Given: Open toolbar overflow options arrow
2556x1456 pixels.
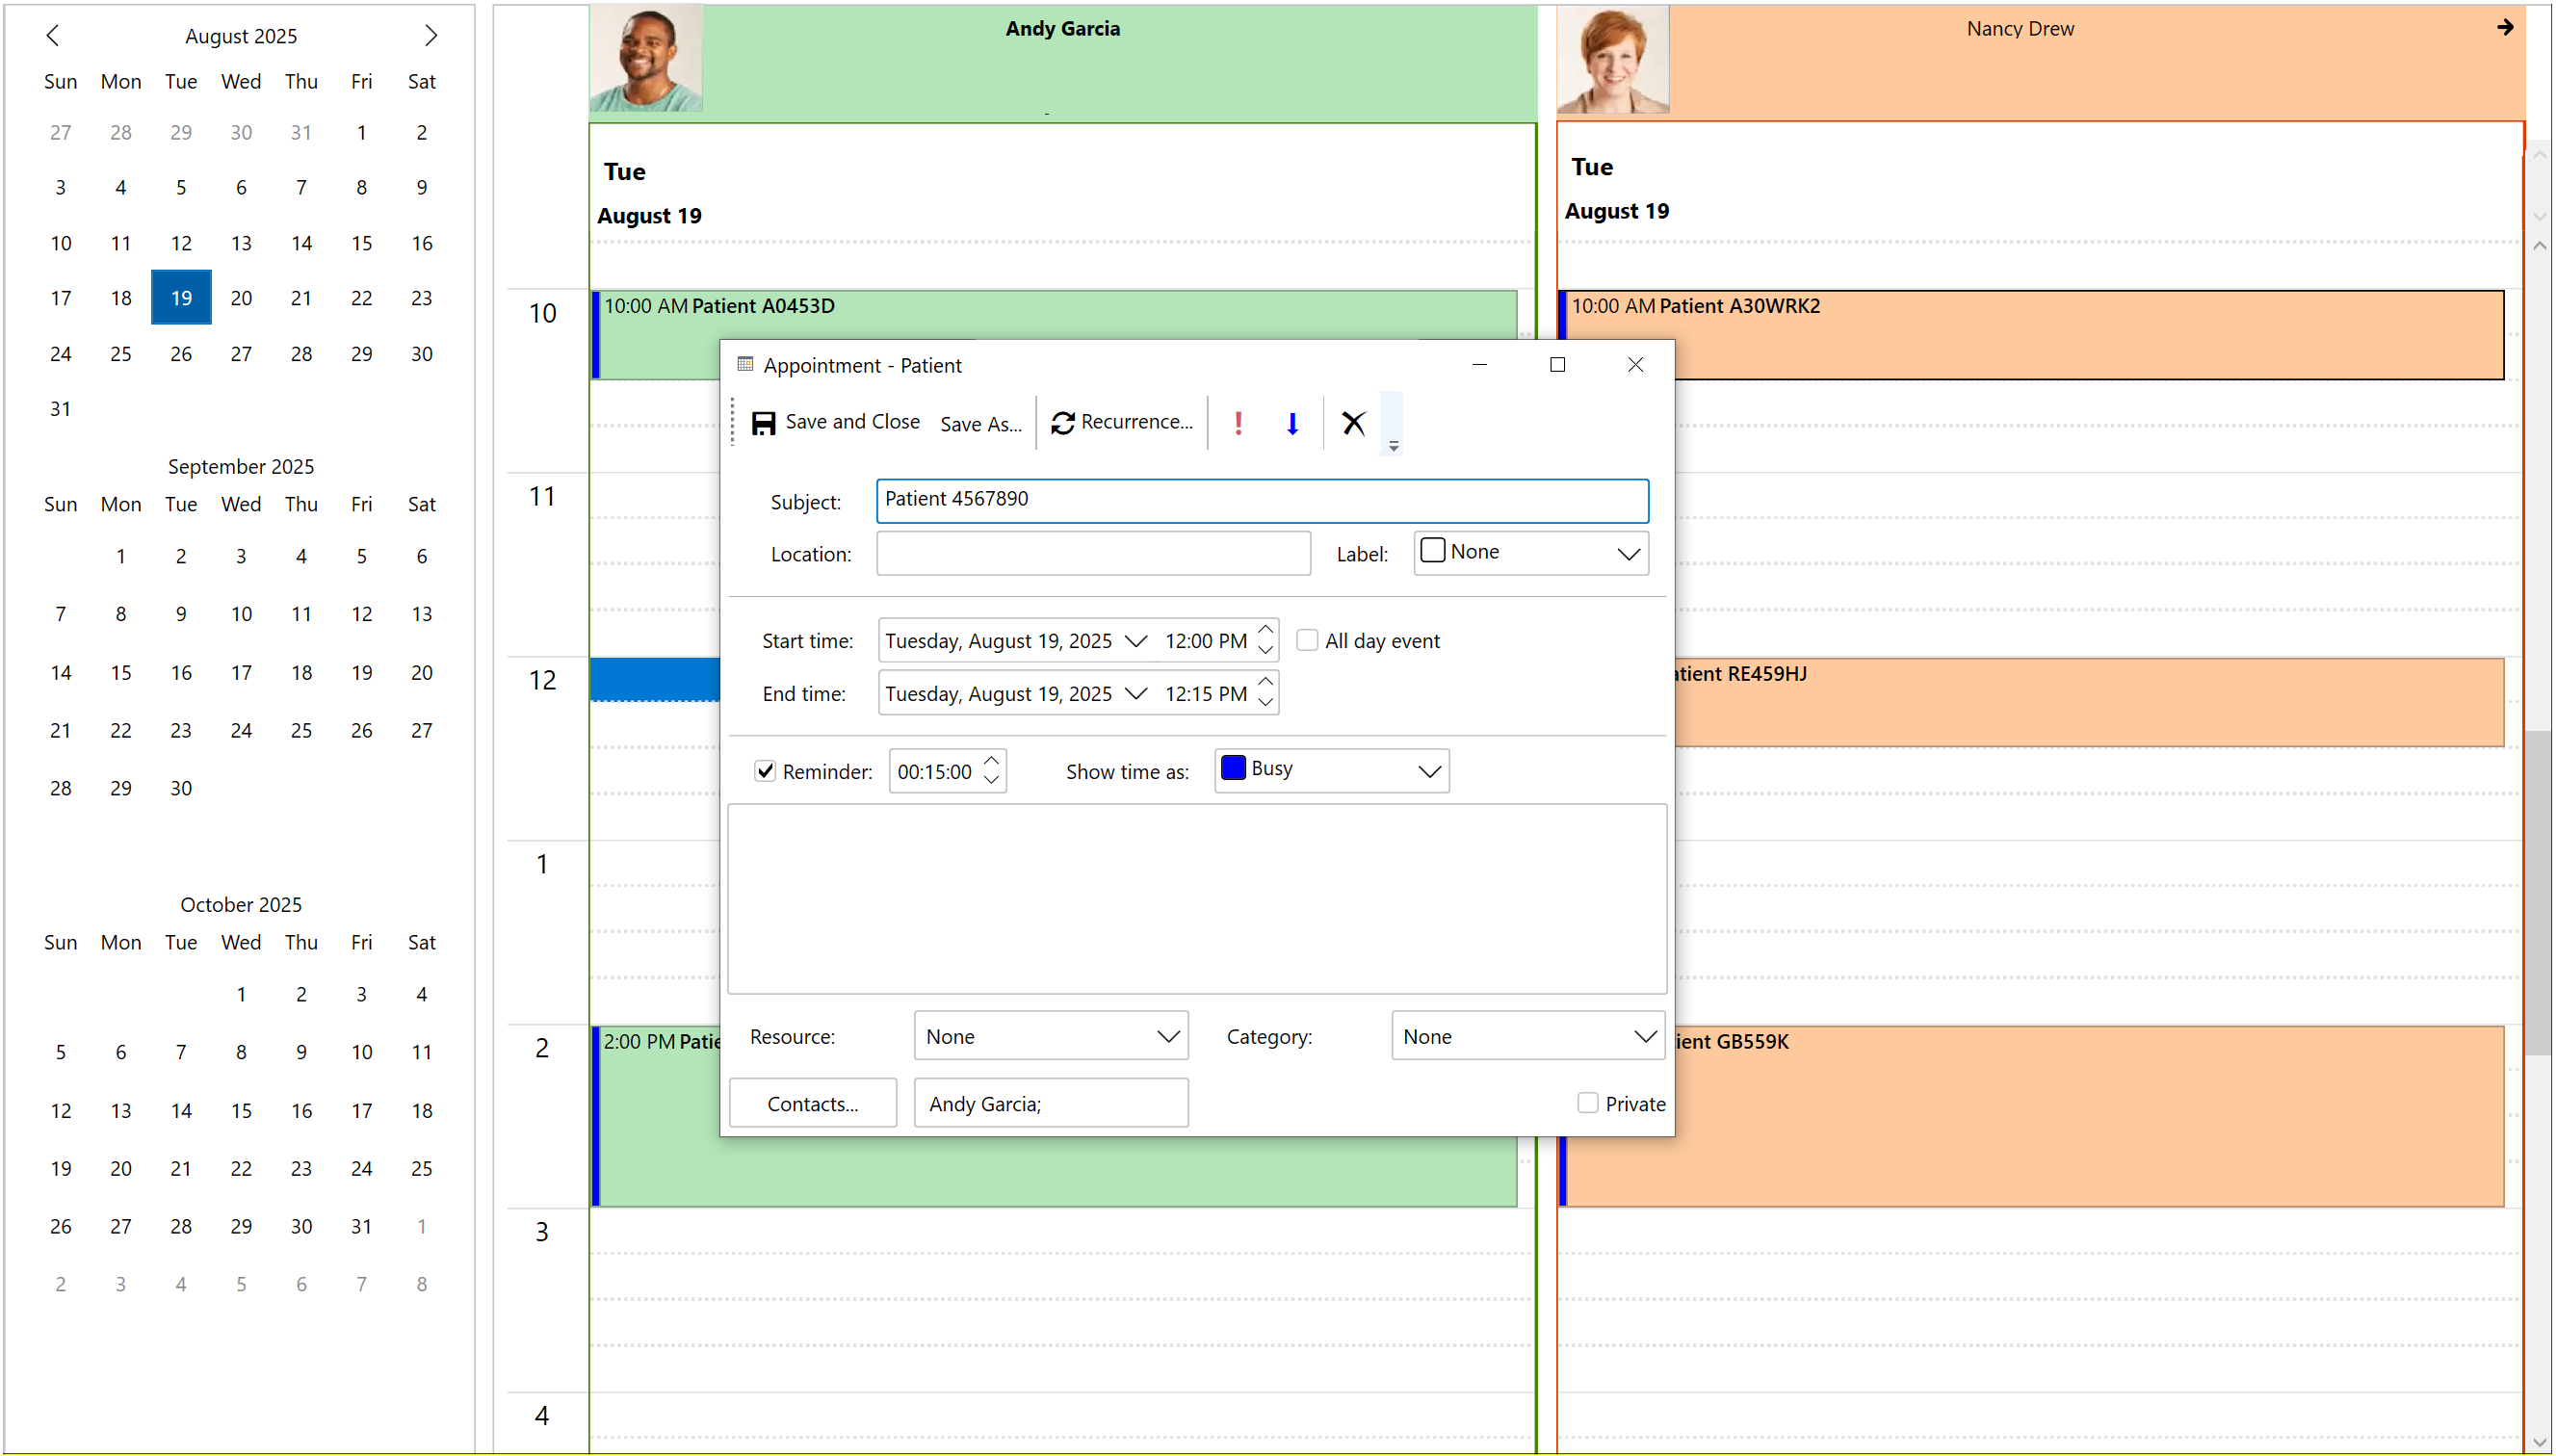Looking at the screenshot, I should click(x=1393, y=446).
